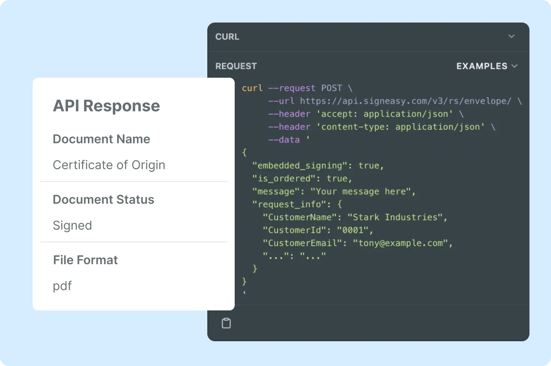Select the CURL language label in the header

tap(227, 36)
